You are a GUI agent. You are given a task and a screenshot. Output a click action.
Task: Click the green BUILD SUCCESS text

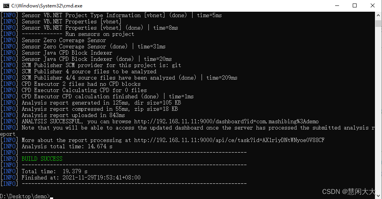42,159
